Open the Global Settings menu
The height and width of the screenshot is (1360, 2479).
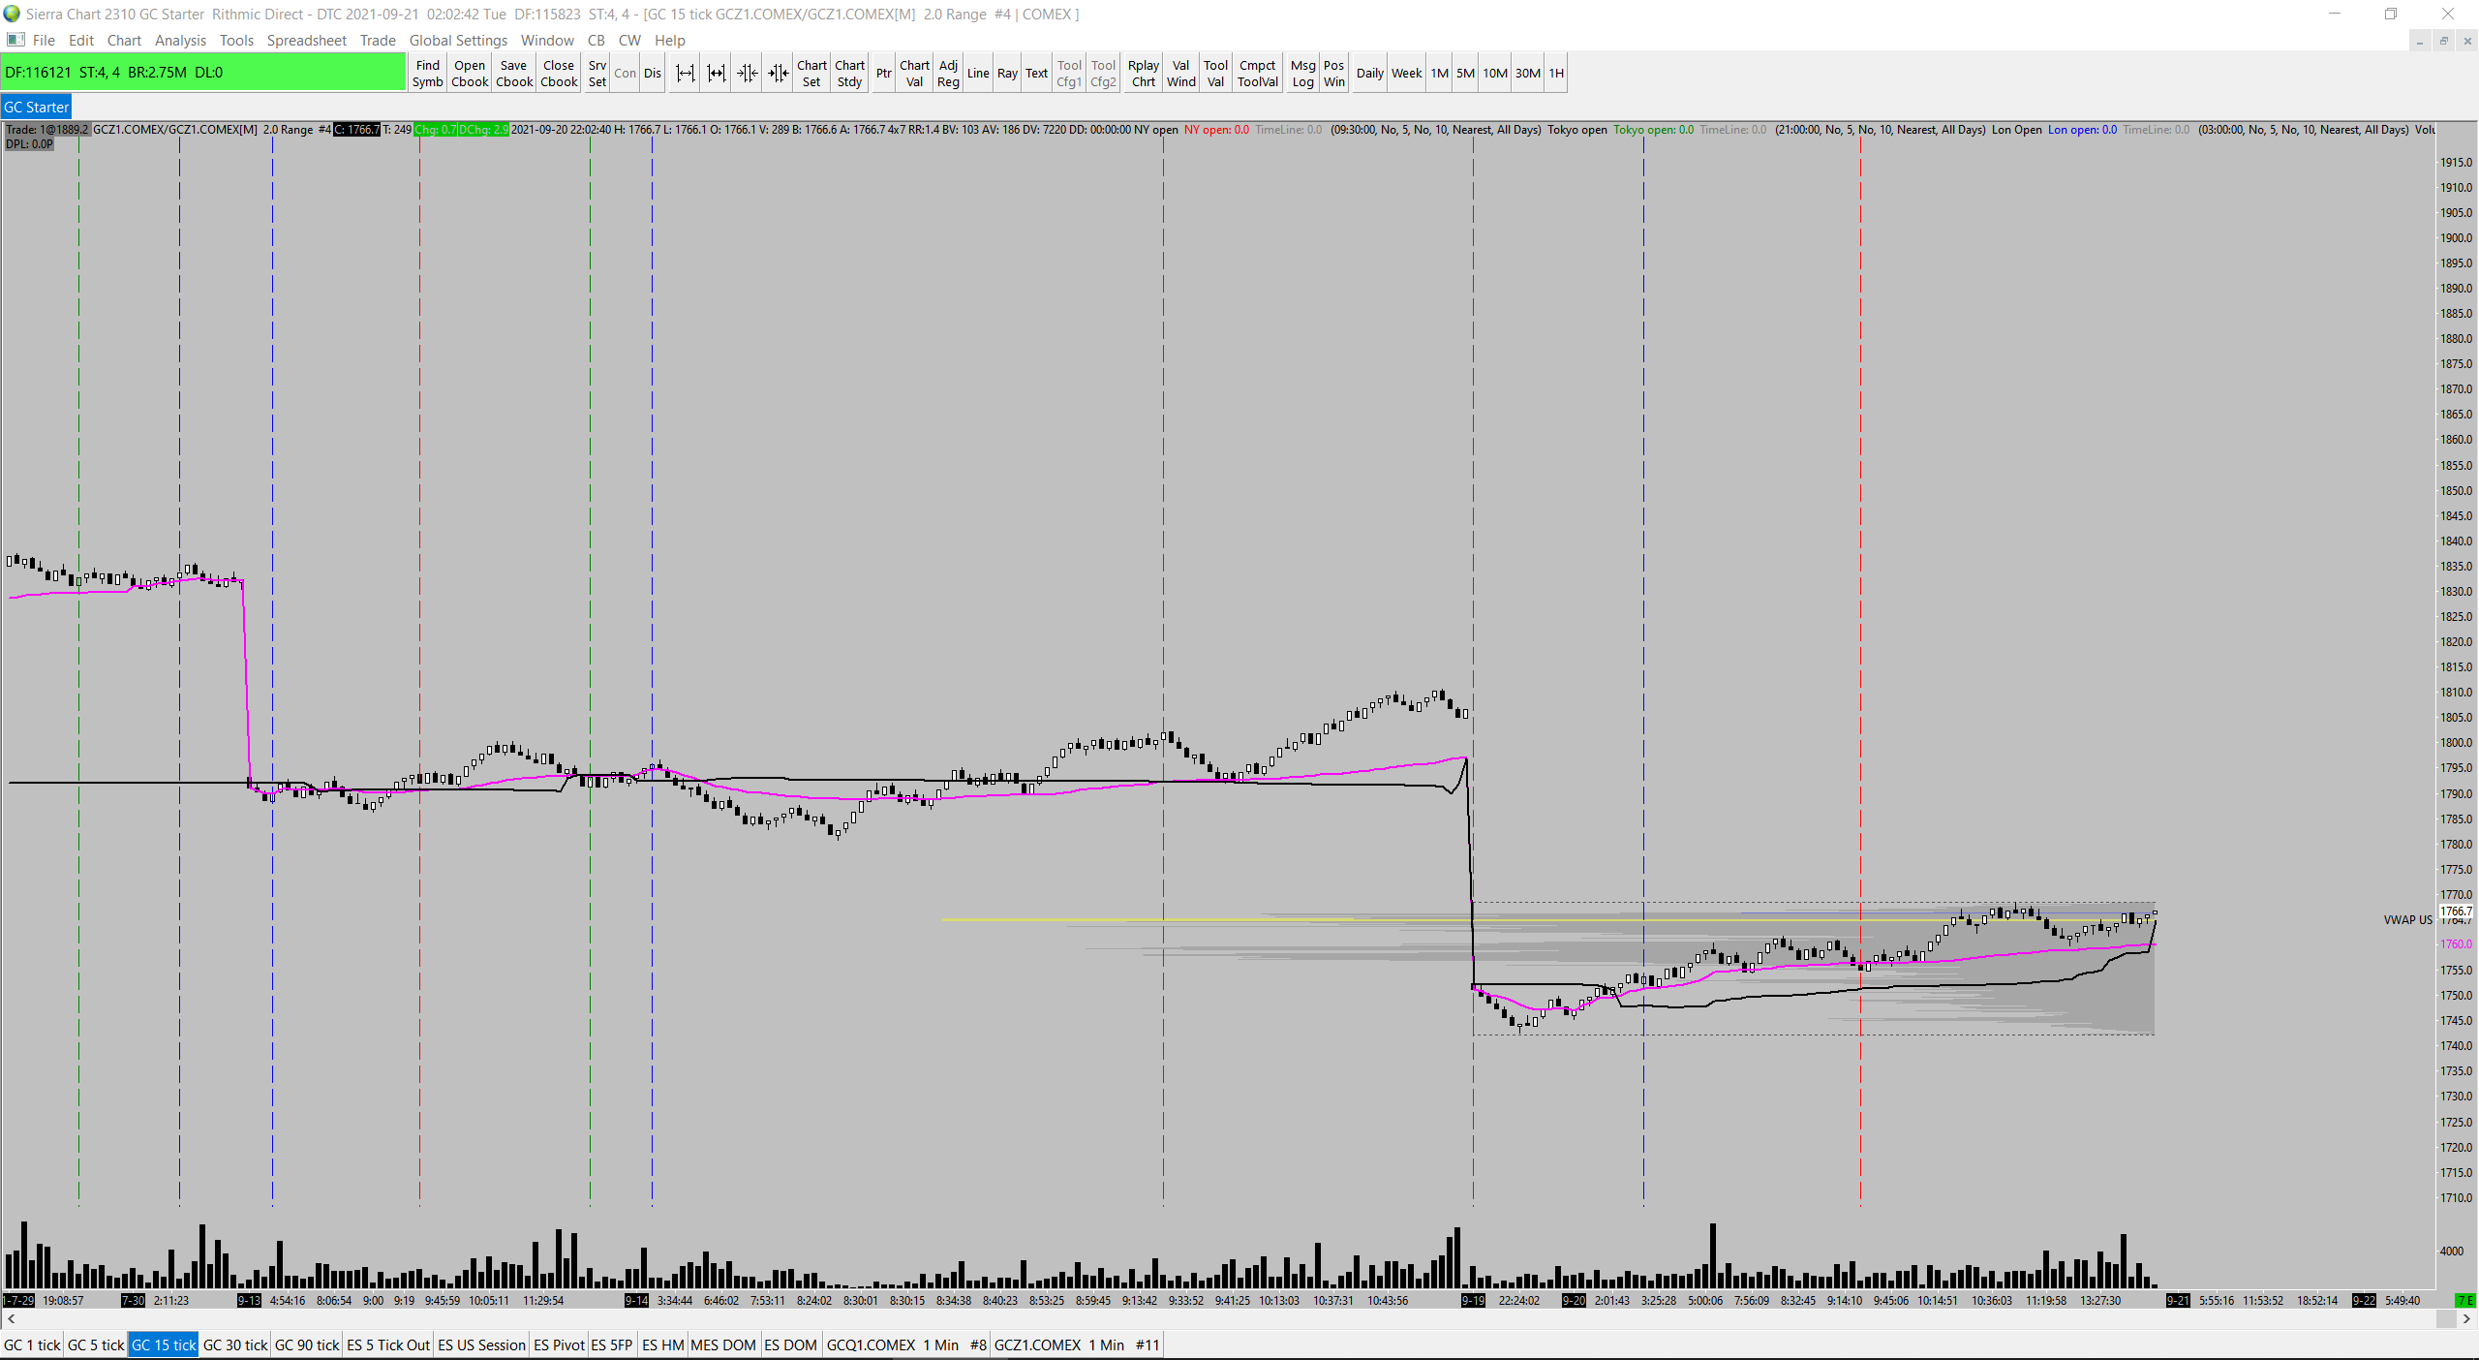click(458, 40)
